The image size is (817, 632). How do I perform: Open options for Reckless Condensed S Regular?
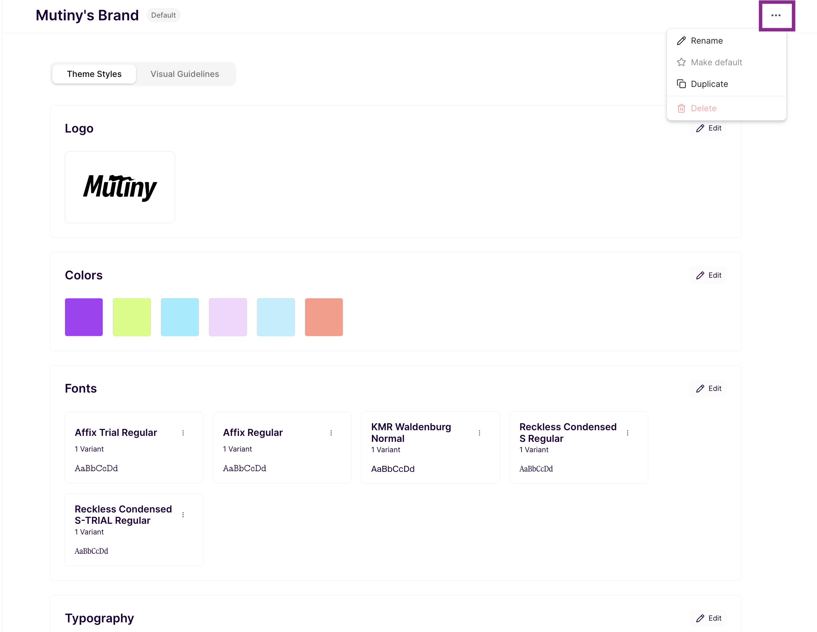[628, 433]
